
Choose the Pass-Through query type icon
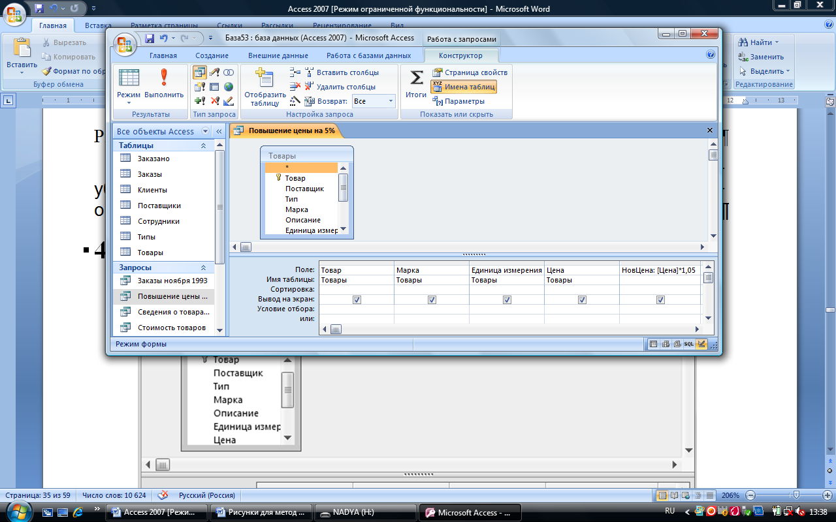pyautogui.click(x=229, y=87)
